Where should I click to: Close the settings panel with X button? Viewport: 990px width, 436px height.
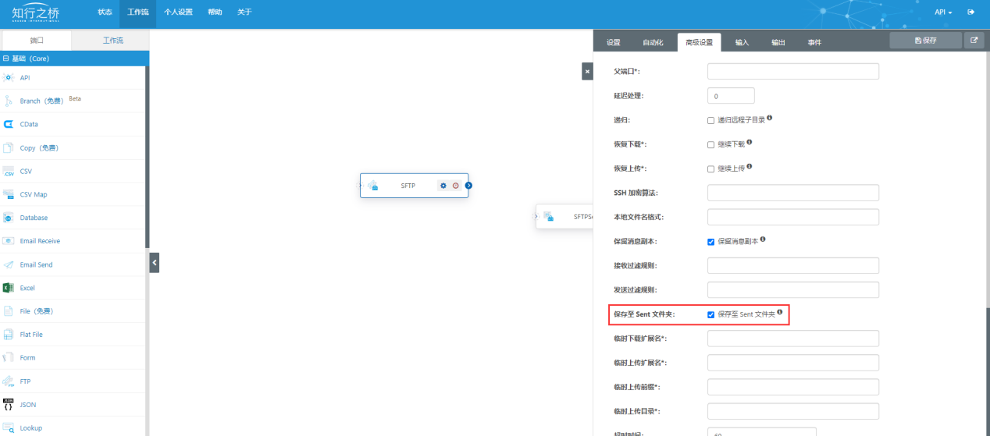pyautogui.click(x=587, y=71)
